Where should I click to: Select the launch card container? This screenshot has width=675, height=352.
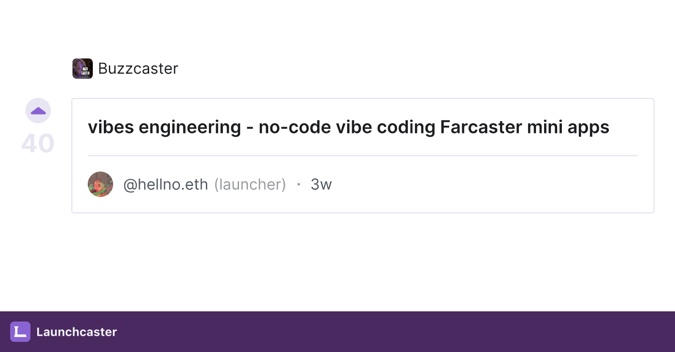tap(363, 155)
